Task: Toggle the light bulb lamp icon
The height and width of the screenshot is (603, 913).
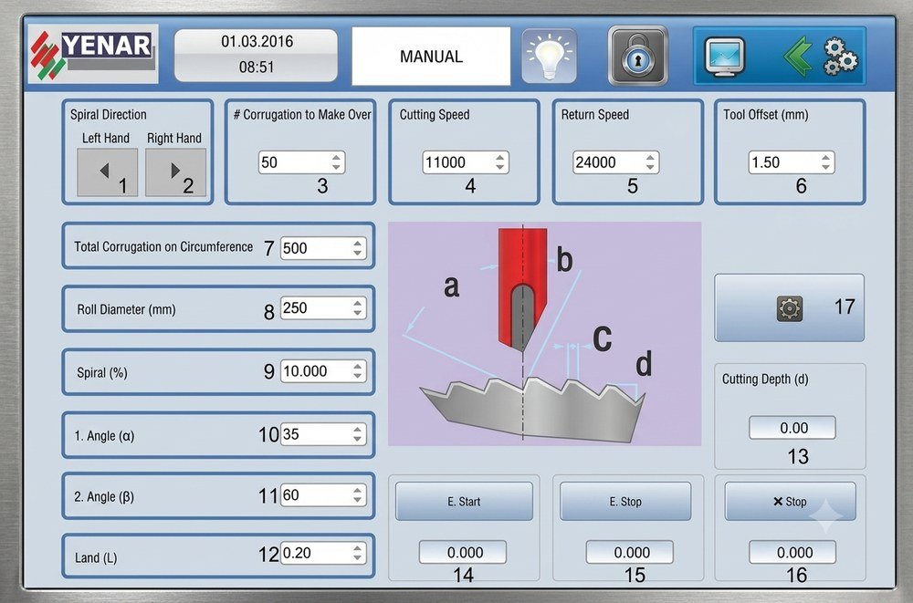Action: click(x=549, y=57)
